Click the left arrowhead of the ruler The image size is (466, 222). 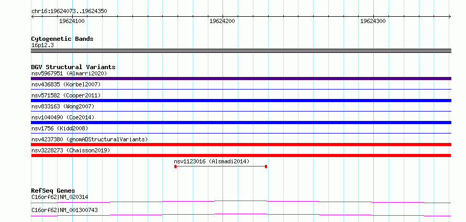pyautogui.click(x=32, y=16)
